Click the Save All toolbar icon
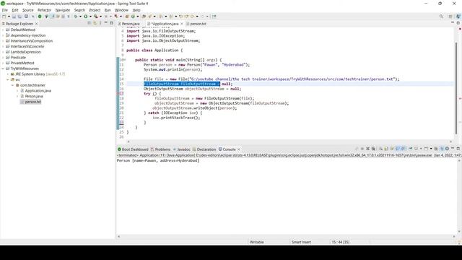This screenshot has height=260, width=462. tap(19, 17)
